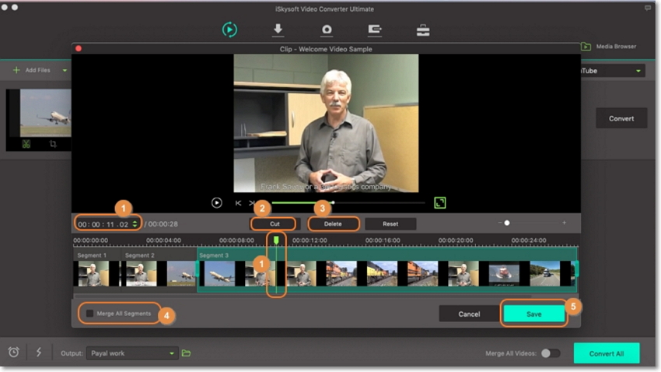Open the Convert tab icon
661x372 pixels.
[229, 30]
